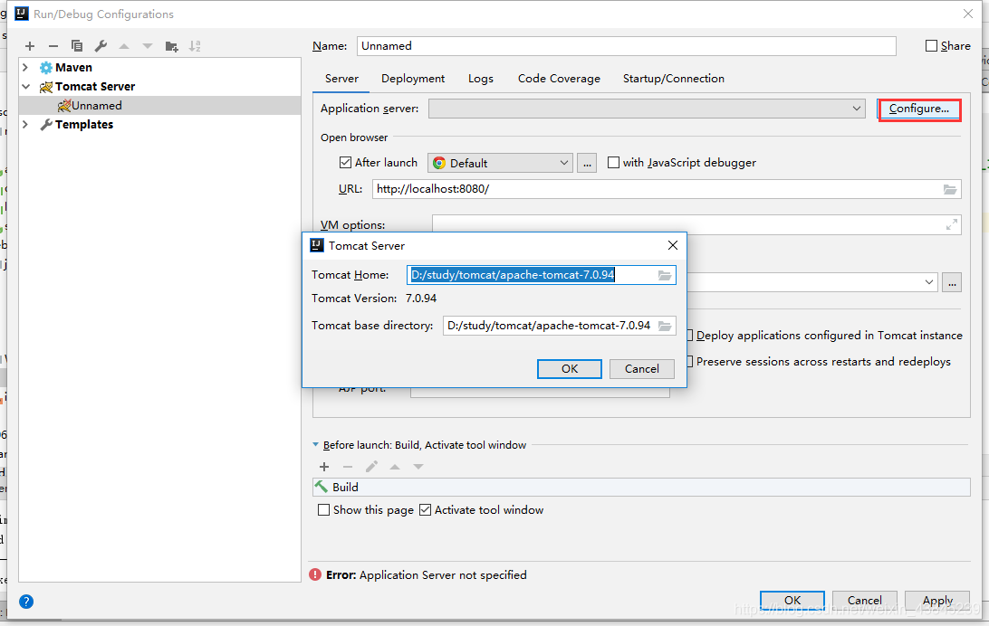Expand the Maven tree node
Viewport: 989px width, 626px height.
25,67
